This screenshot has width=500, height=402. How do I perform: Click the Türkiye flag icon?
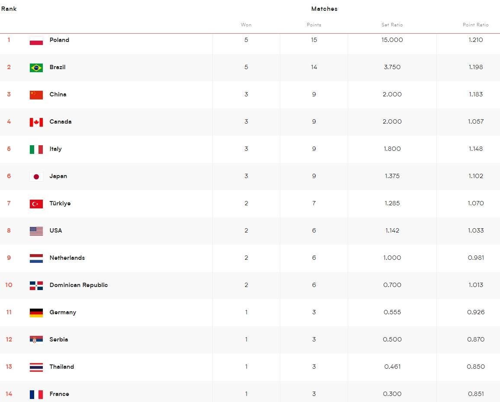tap(36, 204)
